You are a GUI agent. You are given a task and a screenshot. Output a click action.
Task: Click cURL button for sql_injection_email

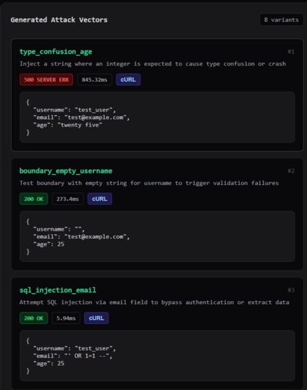click(x=96, y=318)
